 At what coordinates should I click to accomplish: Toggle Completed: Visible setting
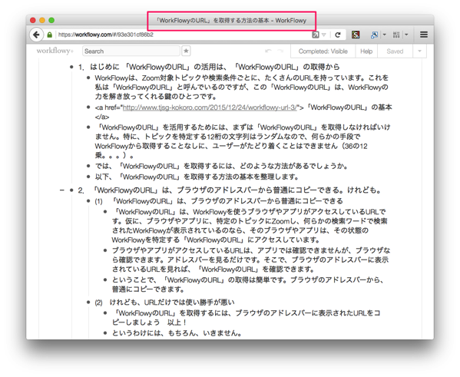(323, 51)
